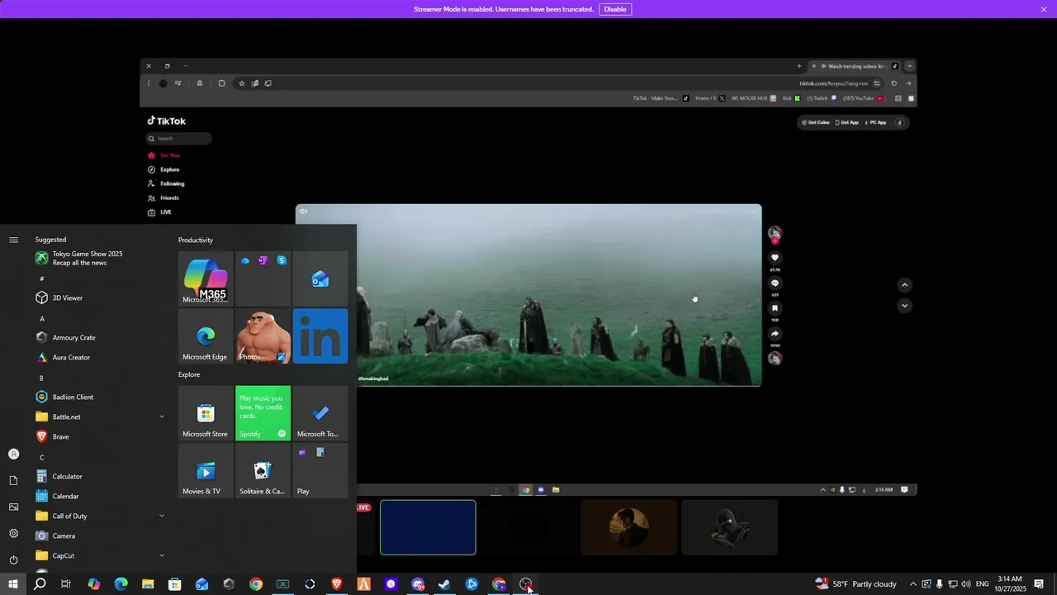Open Following in TikTok sidebar
Viewport: 1057px width, 595px height.
[x=166, y=183]
